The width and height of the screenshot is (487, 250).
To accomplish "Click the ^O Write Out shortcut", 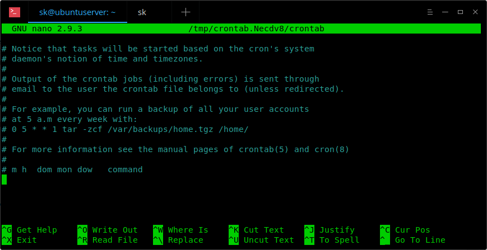I will (108, 230).
